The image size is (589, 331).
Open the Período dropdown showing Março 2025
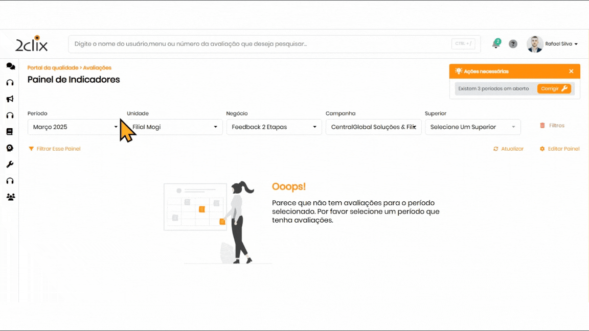pos(74,127)
